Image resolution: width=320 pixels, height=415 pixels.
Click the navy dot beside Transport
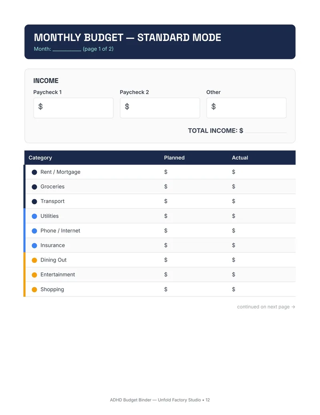pyautogui.click(x=34, y=201)
